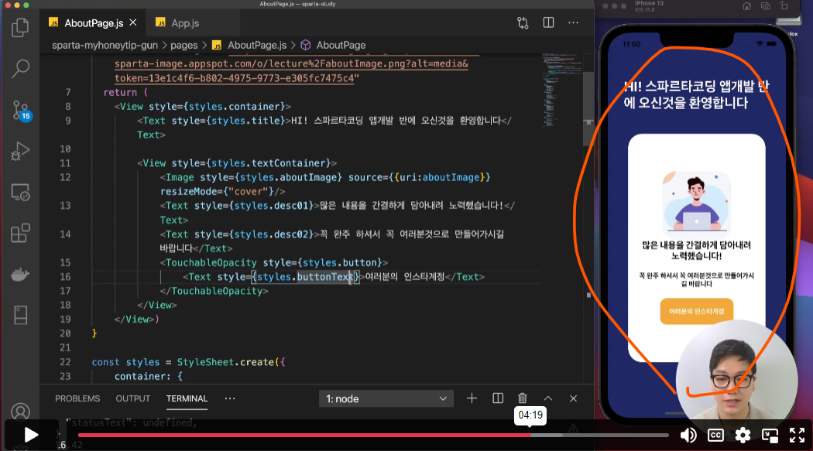The height and width of the screenshot is (451, 813).
Task: Open the Docker view
Action: click(x=20, y=274)
